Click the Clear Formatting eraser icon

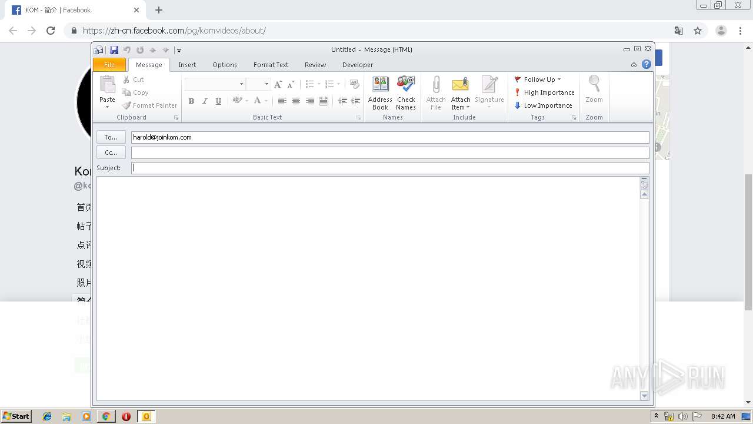click(x=354, y=84)
